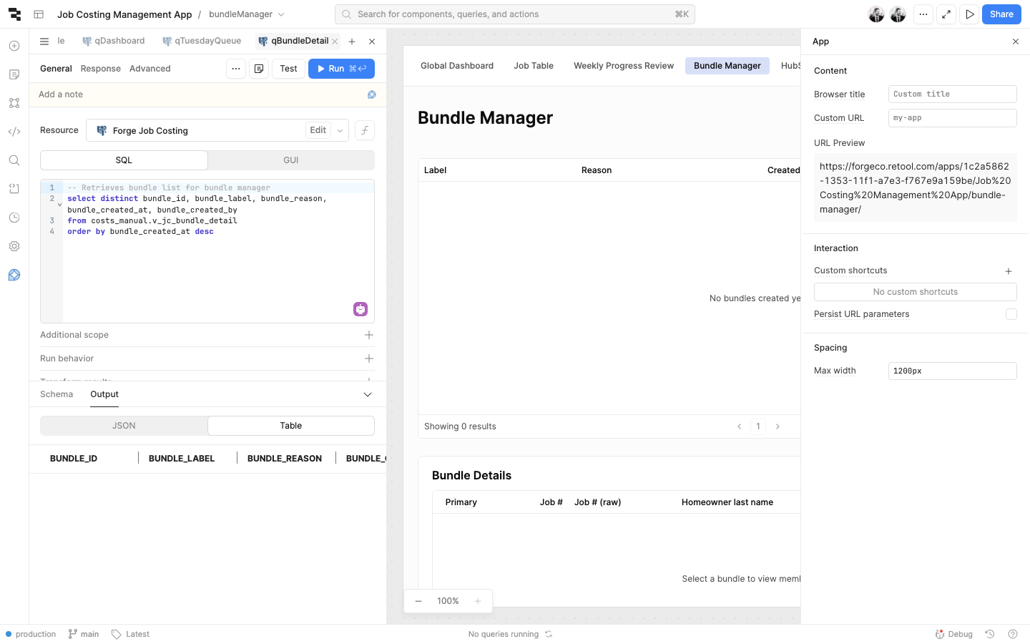Open the Weekly Progress Review tab
The width and height of the screenshot is (1030, 644).
coord(623,66)
